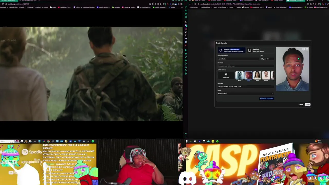Select the Pro Actor mode option
The height and width of the screenshot is (185, 329).
[231, 50]
